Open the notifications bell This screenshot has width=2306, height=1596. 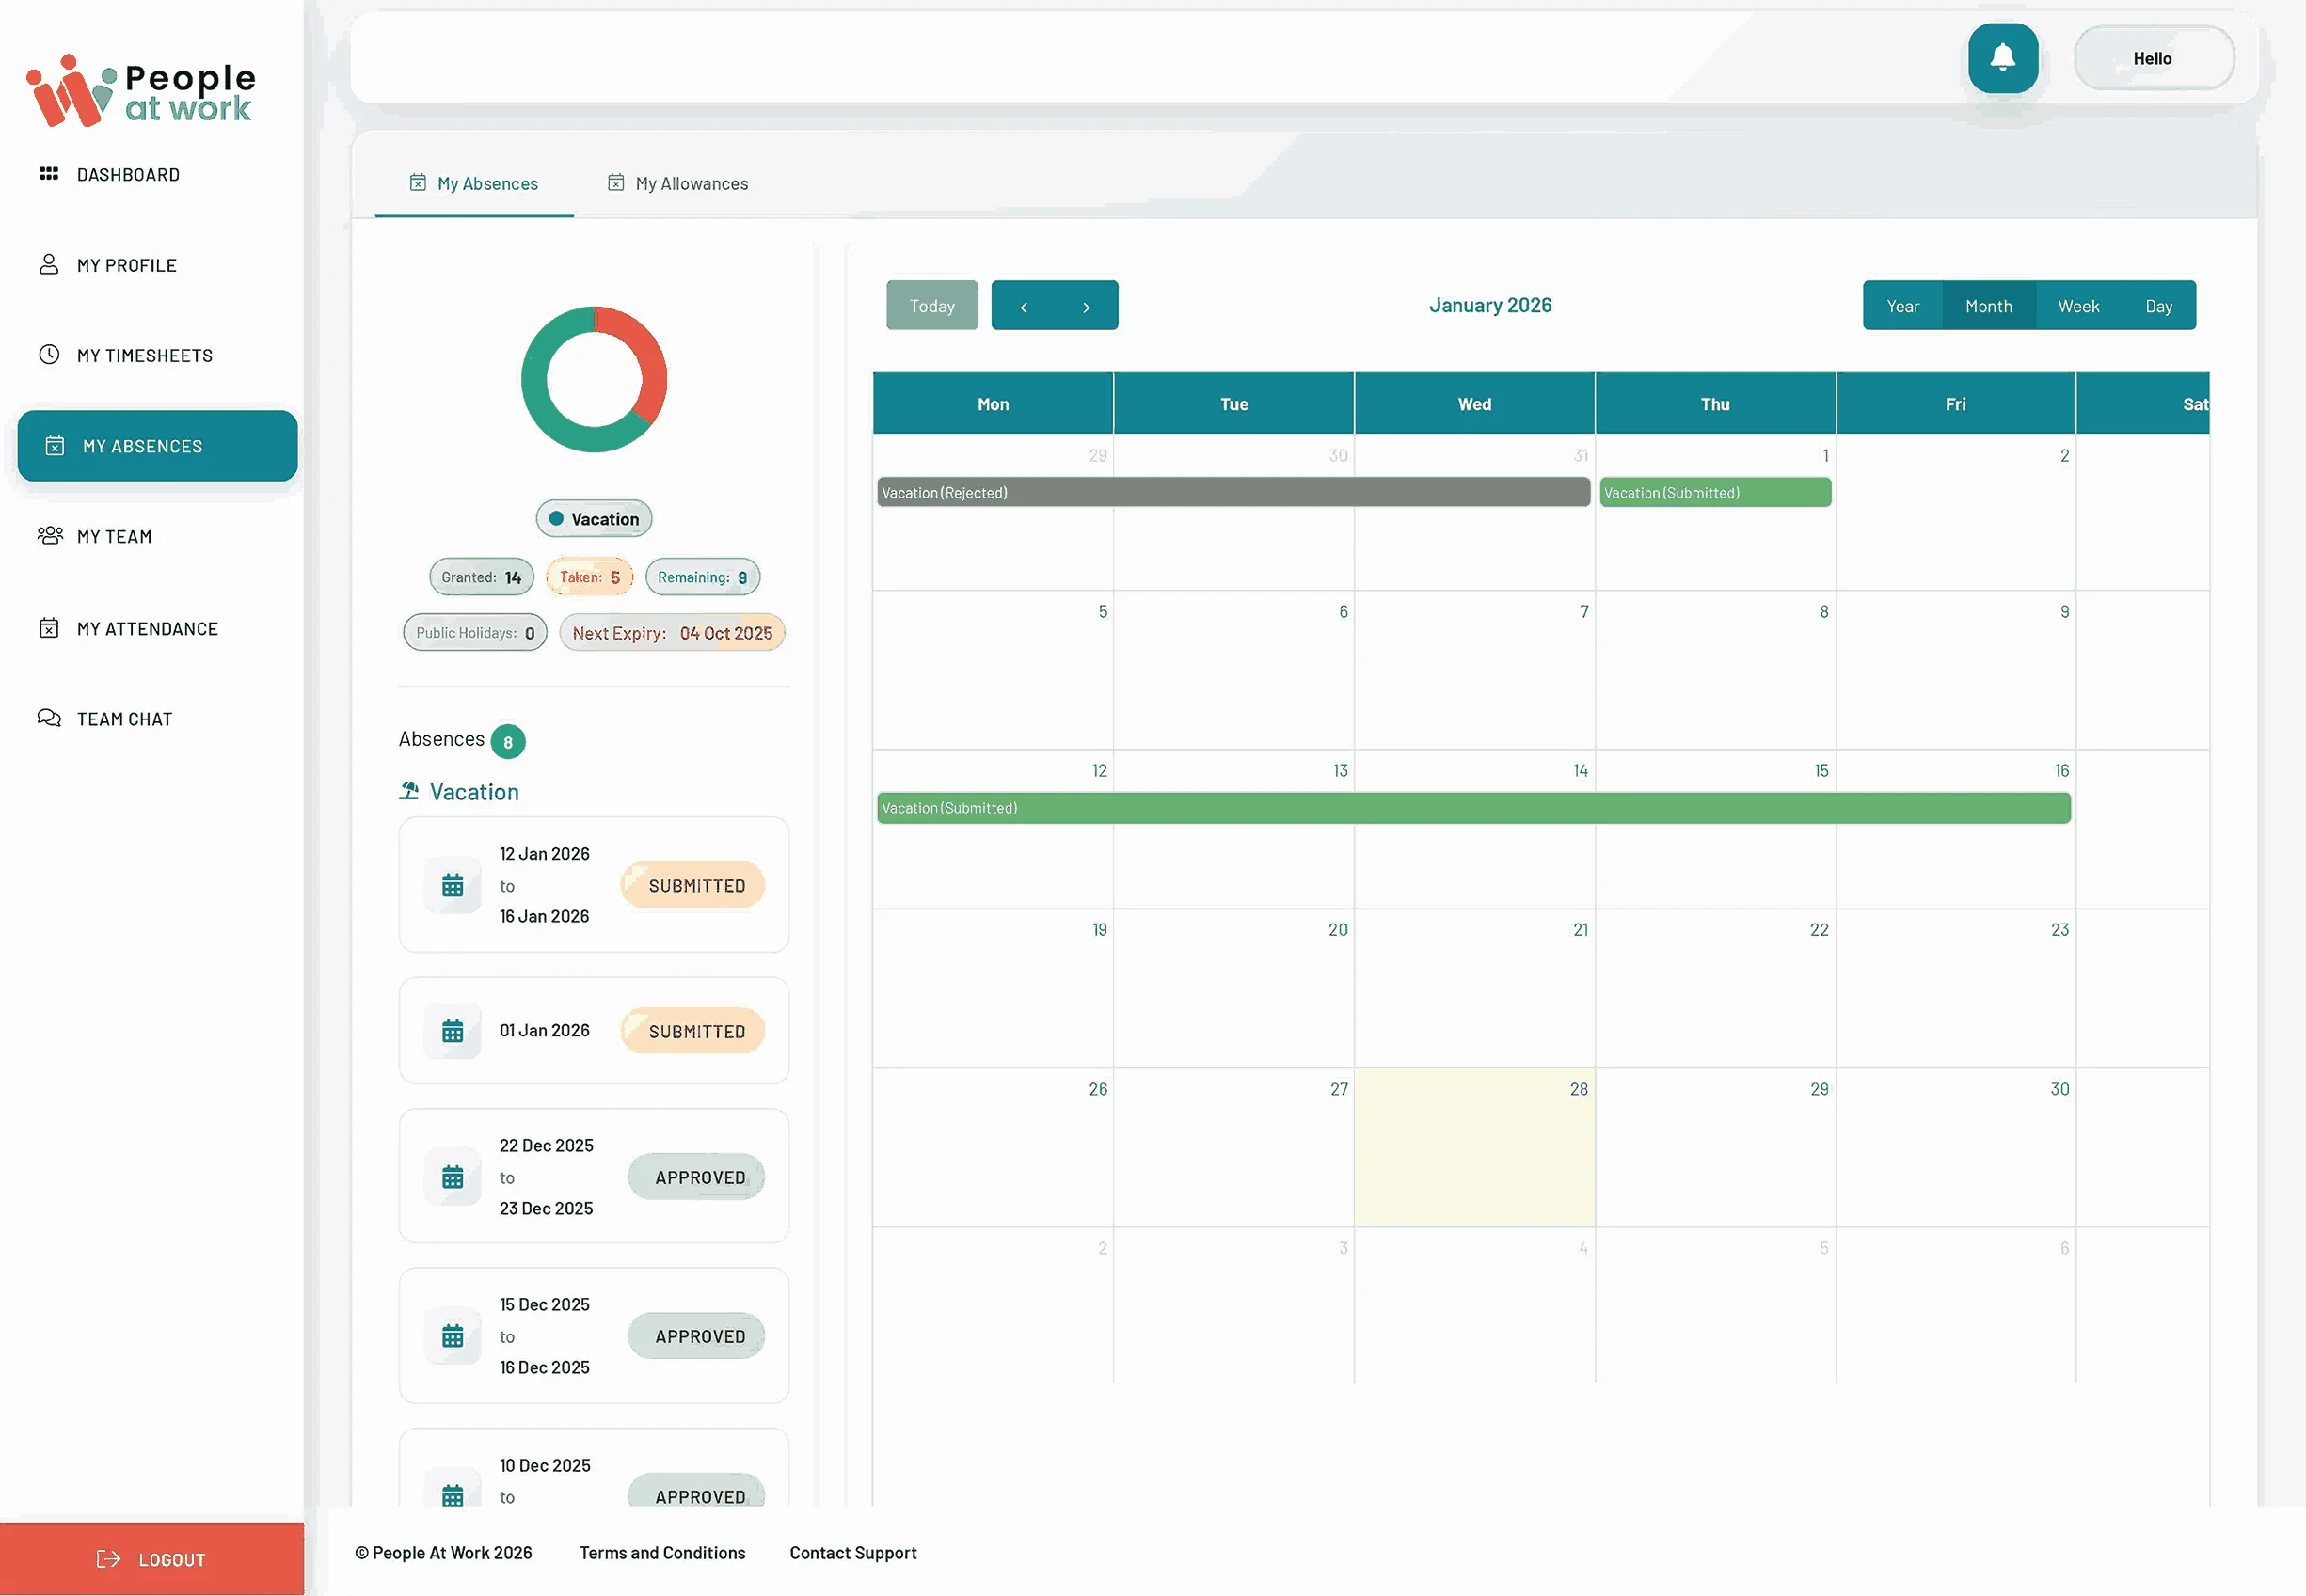(x=2003, y=58)
